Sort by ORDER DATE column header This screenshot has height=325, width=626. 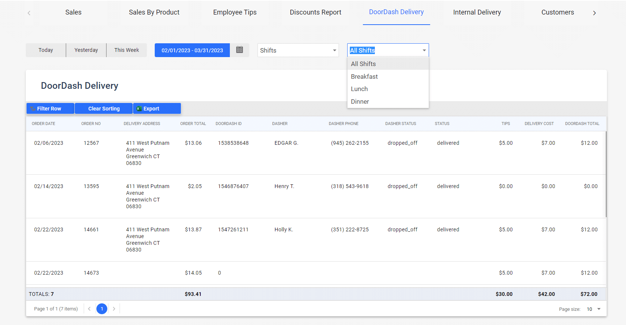pyautogui.click(x=43, y=124)
